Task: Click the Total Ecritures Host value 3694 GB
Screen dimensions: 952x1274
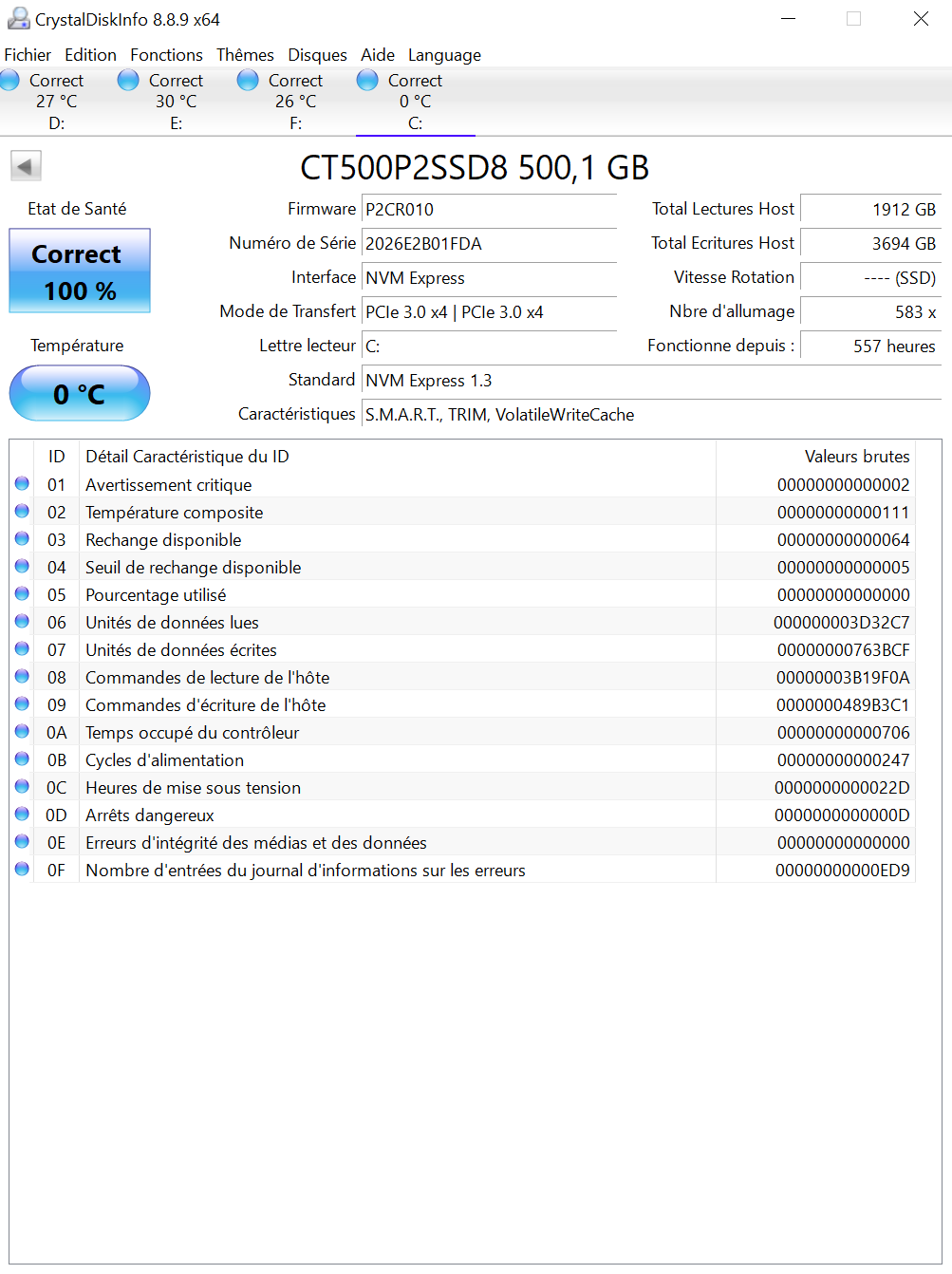Action: click(871, 244)
